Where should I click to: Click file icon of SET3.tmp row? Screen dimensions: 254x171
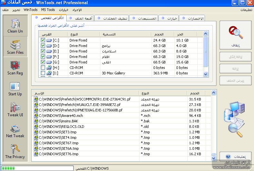pos(36,132)
